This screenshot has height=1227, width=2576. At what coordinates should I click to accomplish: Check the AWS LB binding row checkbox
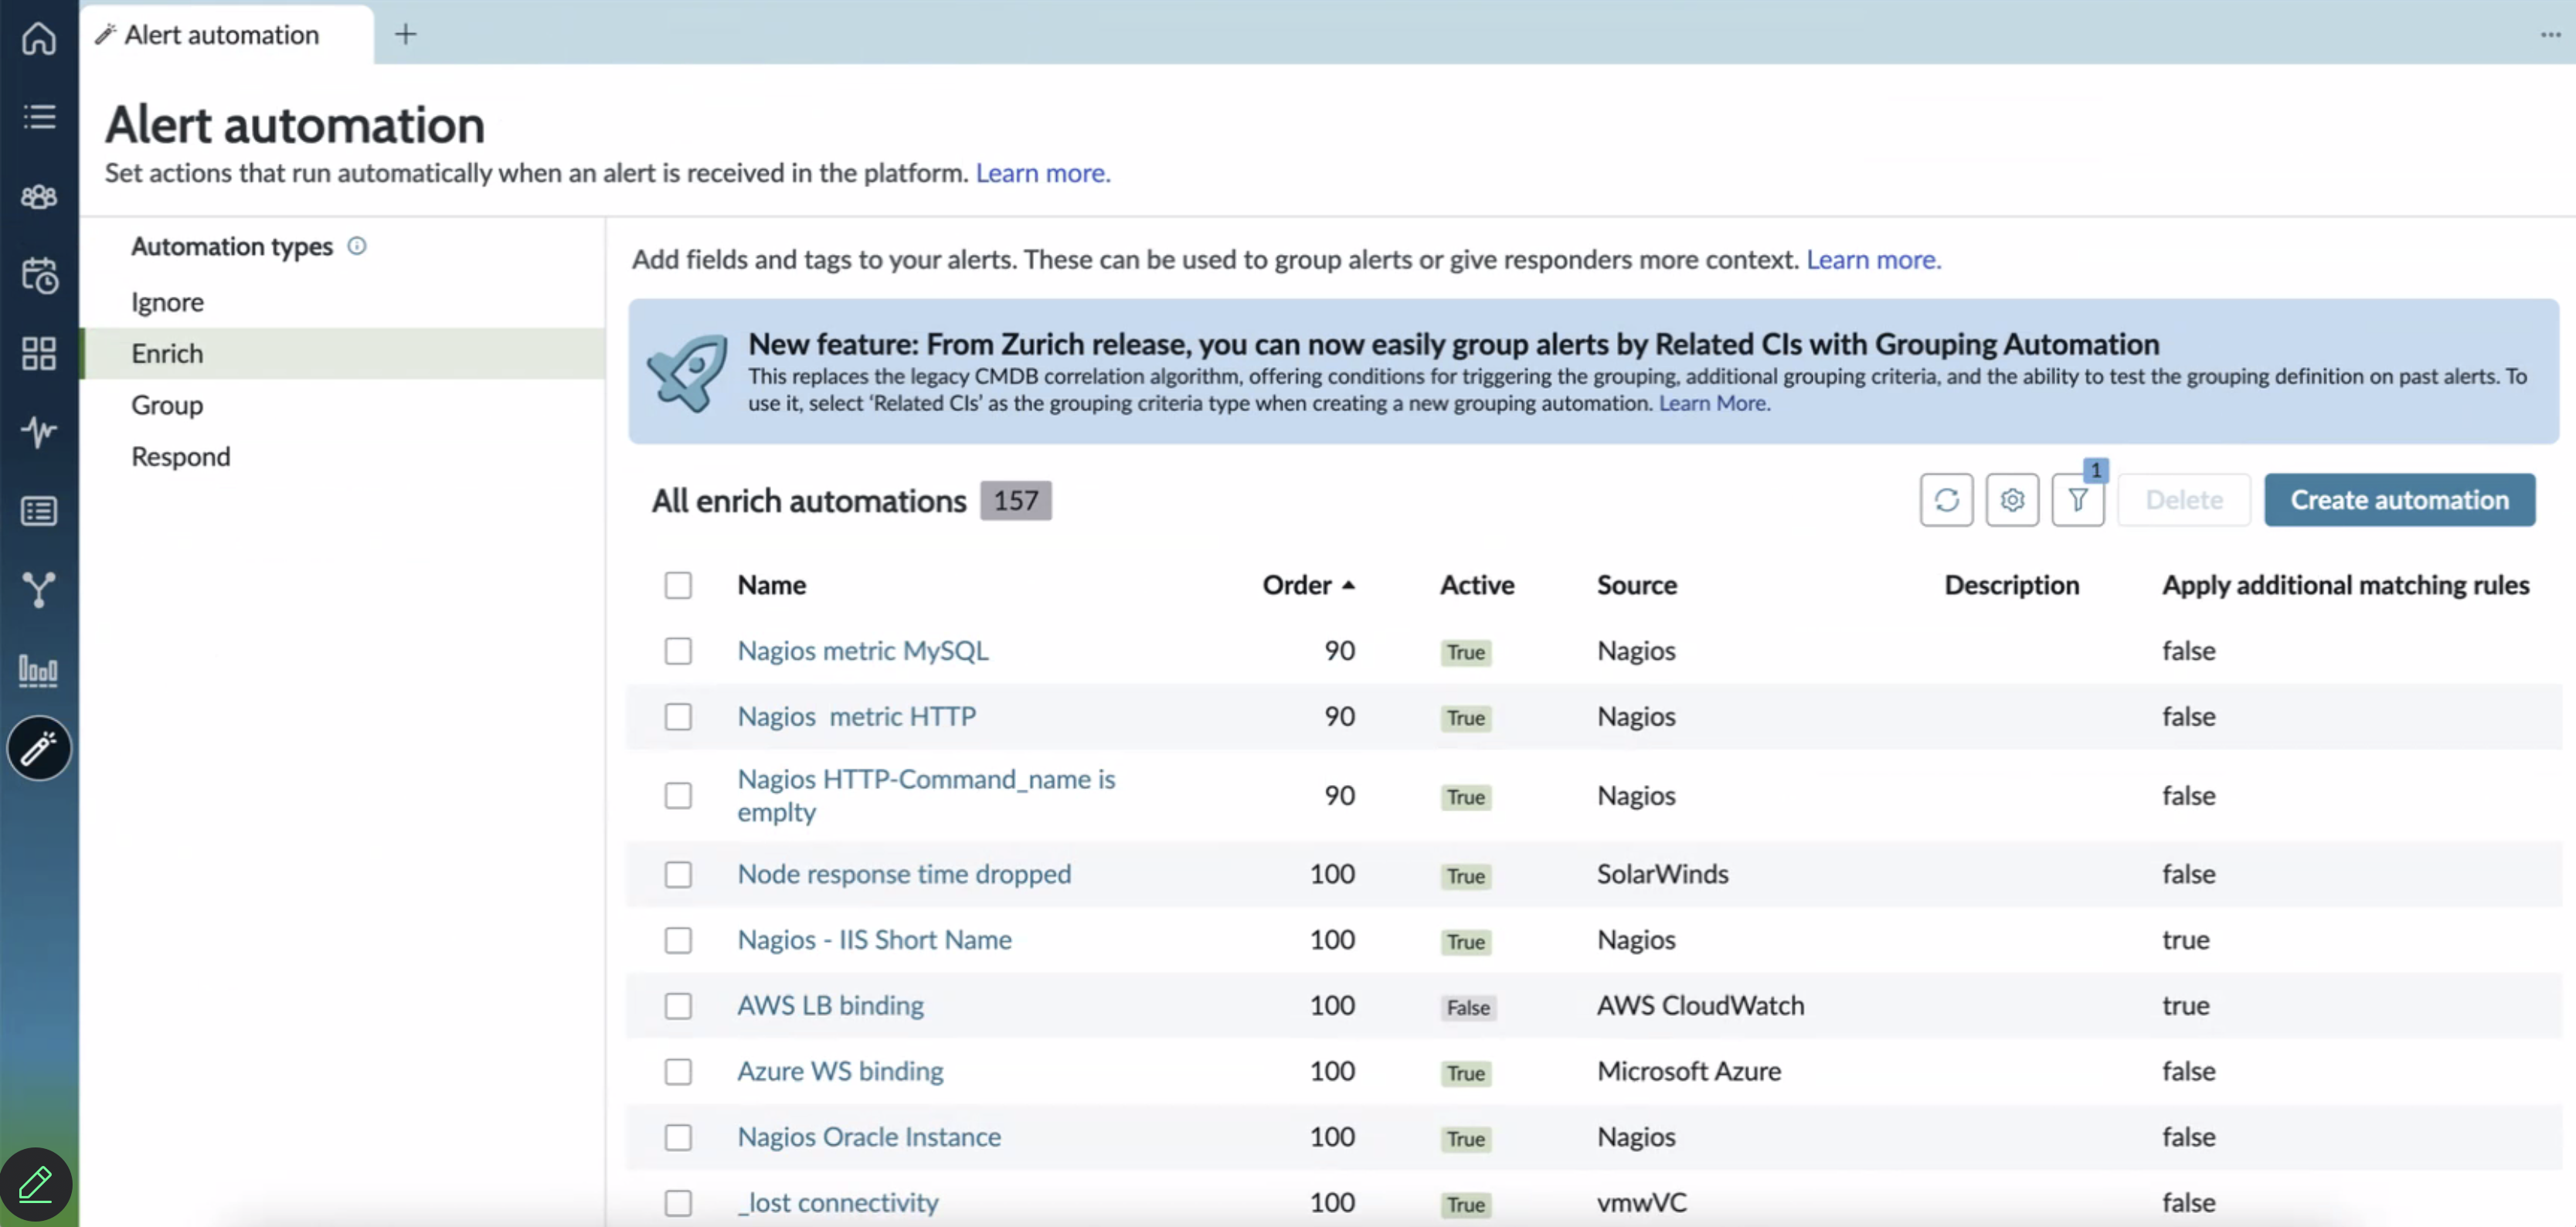tap(678, 1006)
